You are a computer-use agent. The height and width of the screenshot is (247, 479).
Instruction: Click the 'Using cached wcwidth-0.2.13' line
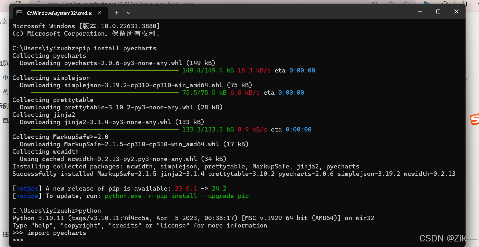coord(123,159)
